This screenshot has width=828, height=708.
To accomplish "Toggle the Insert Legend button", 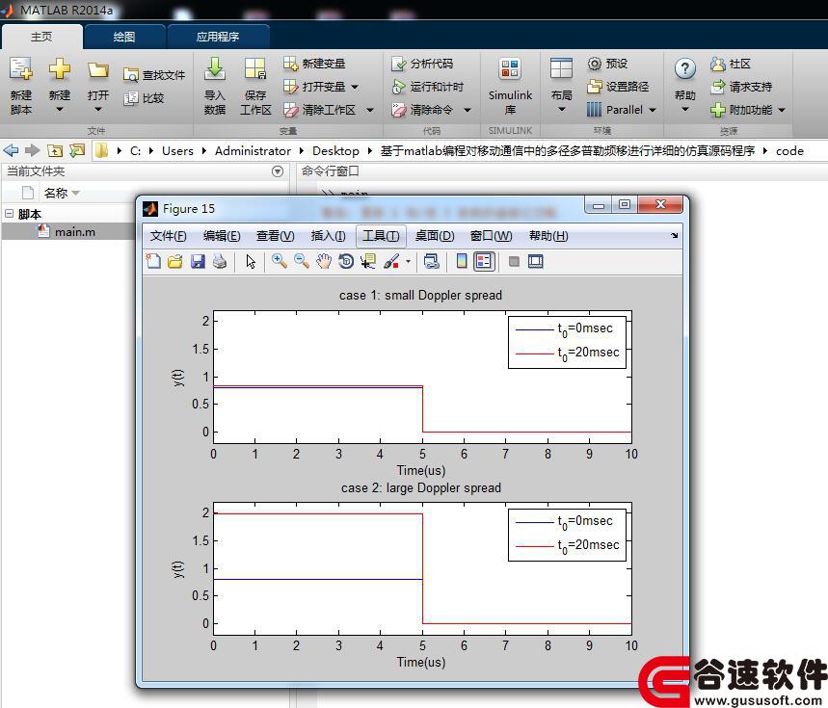I will pyautogui.click(x=484, y=261).
